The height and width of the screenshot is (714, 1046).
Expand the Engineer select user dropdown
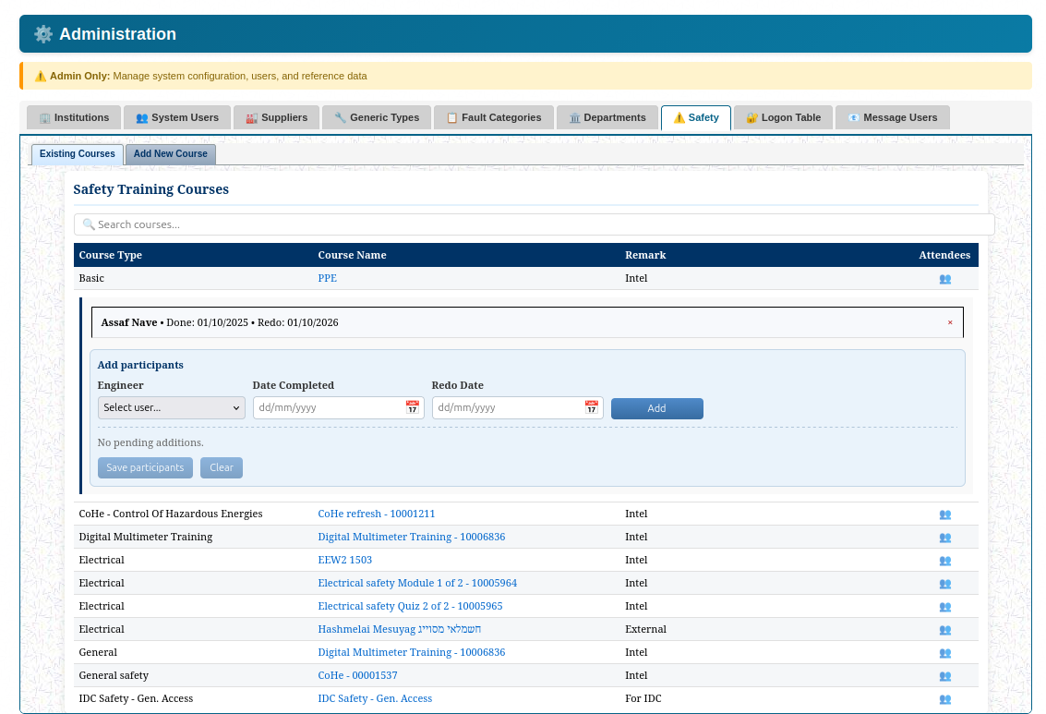172,407
